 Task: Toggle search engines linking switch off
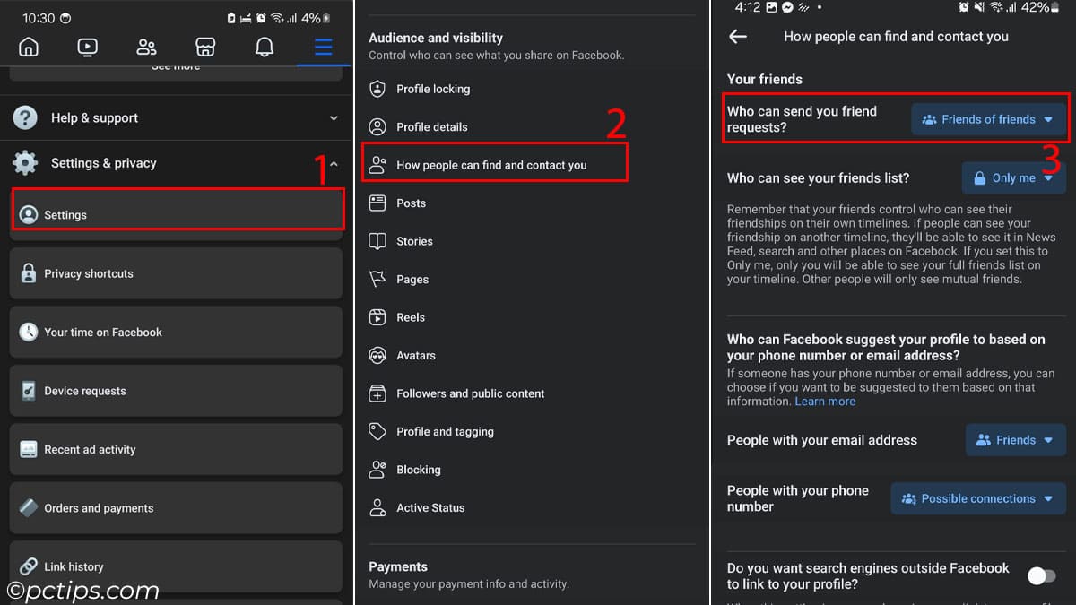click(x=1041, y=575)
